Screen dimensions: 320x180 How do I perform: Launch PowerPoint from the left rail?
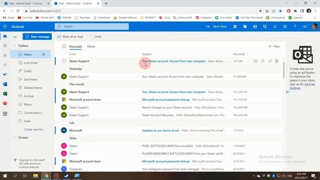tap(5, 103)
